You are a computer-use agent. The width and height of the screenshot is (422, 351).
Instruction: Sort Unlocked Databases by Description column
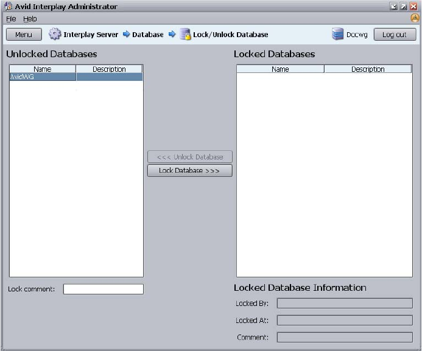coord(109,69)
